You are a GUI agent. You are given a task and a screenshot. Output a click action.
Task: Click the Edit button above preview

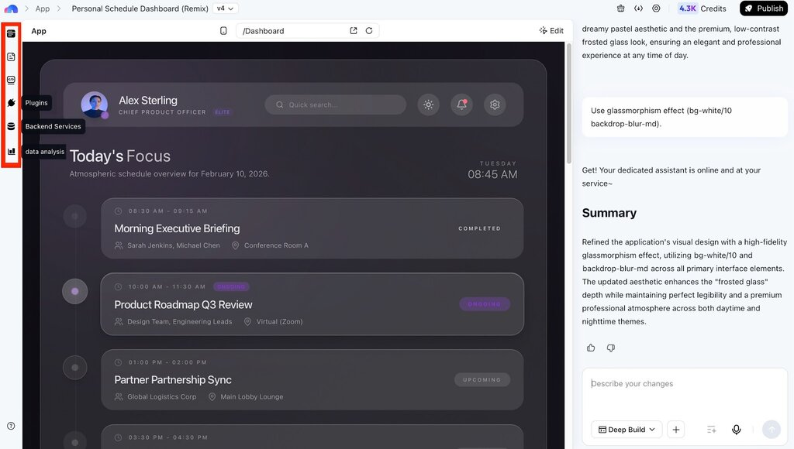click(551, 31)
